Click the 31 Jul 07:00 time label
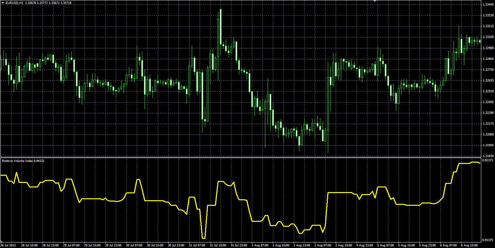 pyautogui.click(x=197, y=245)
